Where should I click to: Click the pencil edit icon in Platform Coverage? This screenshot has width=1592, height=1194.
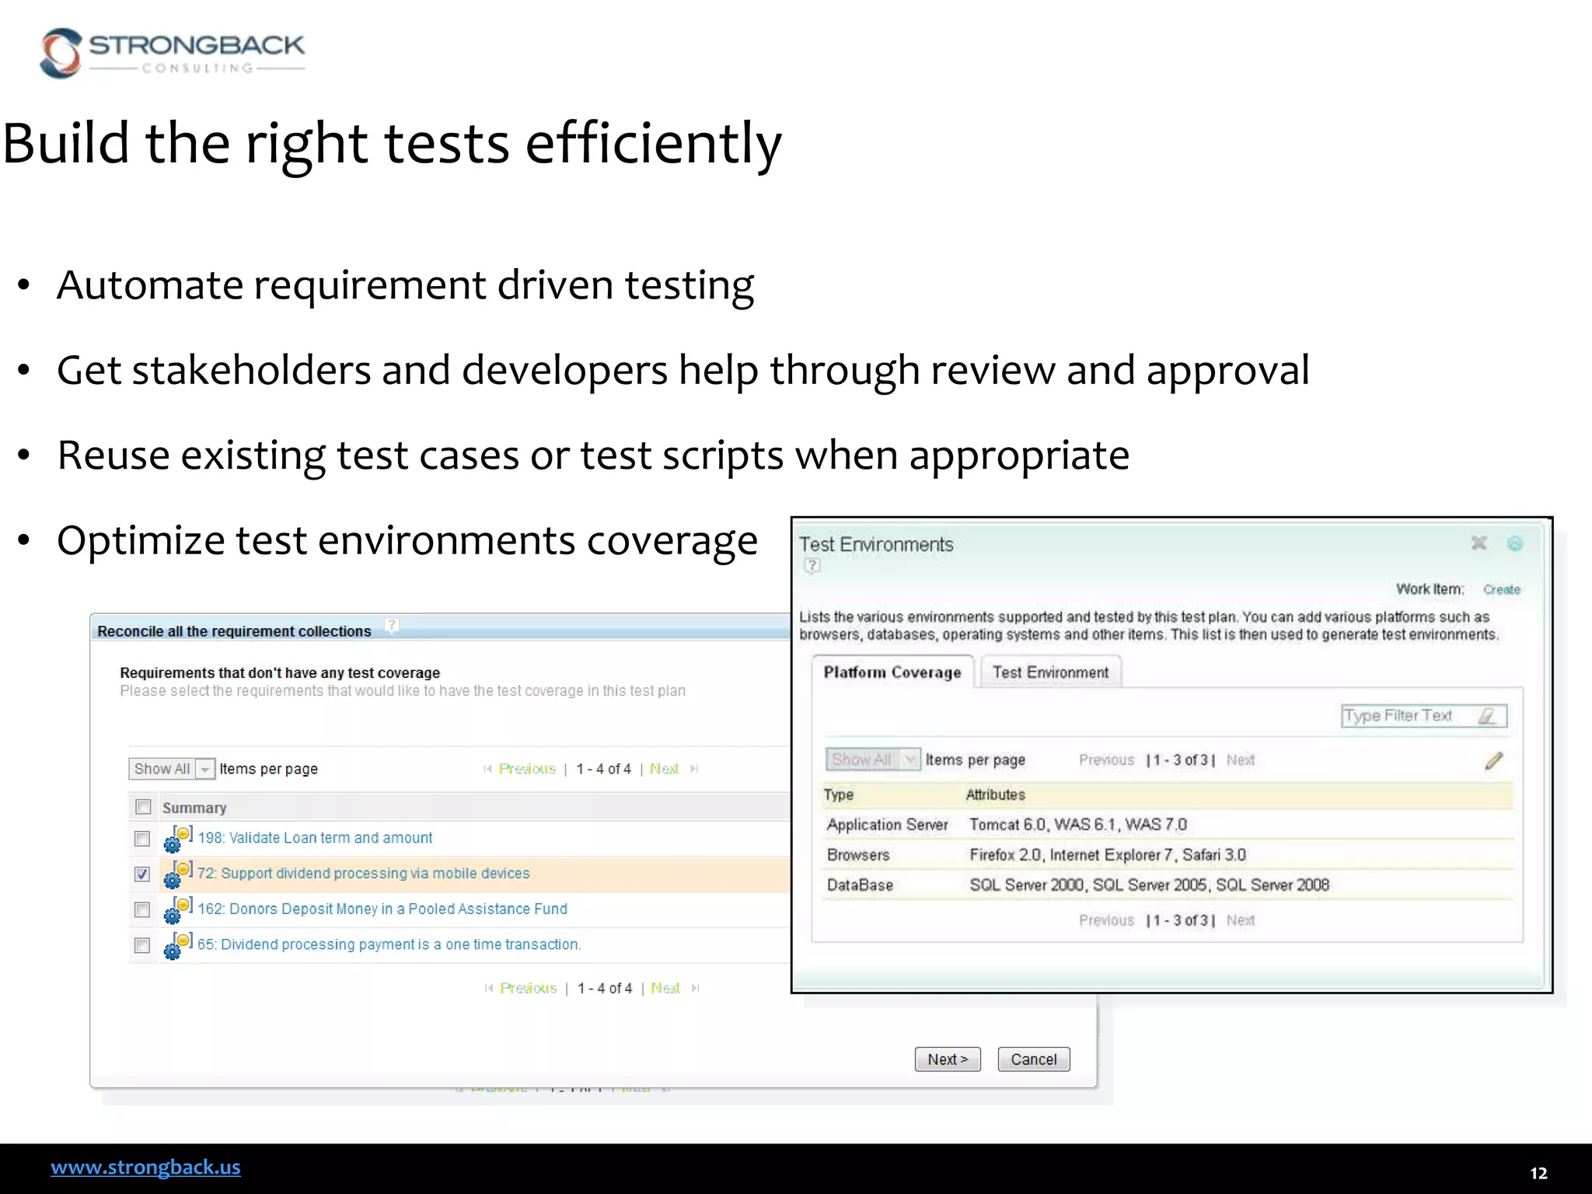pos(1493,761)
